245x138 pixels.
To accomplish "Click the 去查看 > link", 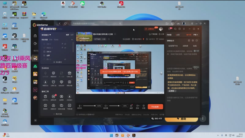I will 172,91.
